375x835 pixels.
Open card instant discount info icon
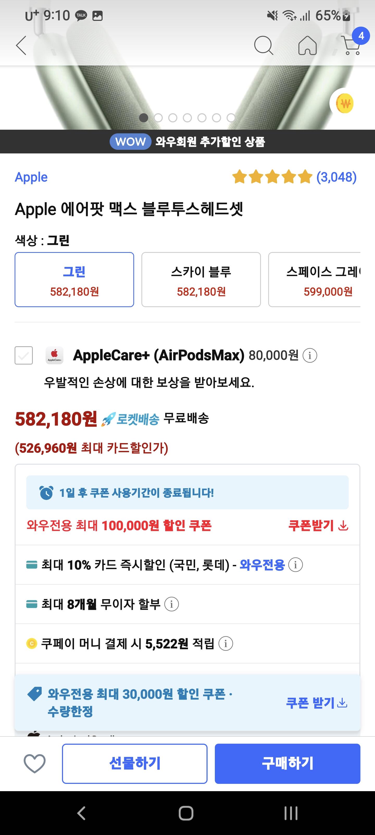(x=295, y=565)
